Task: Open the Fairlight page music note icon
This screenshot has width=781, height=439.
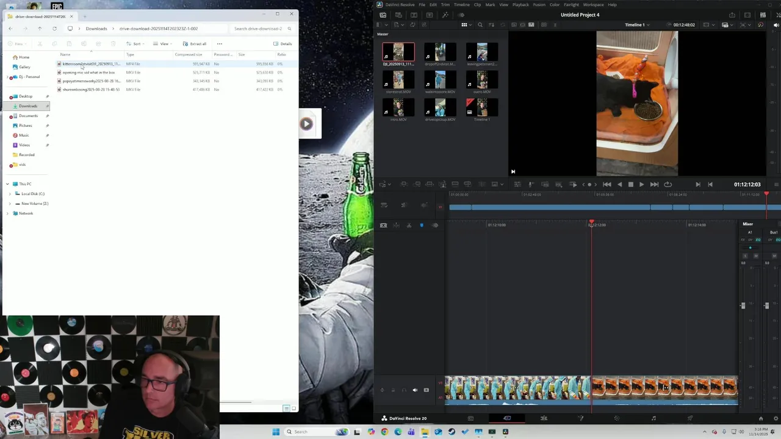Action: (653, 418)
